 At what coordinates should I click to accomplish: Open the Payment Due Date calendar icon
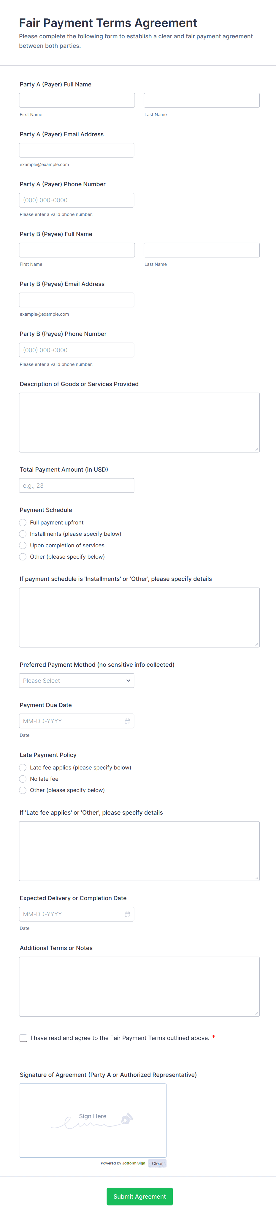click(127, 721)
